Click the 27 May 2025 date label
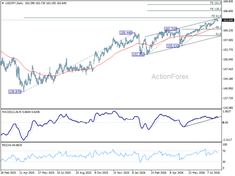 (x=46, y=173)
